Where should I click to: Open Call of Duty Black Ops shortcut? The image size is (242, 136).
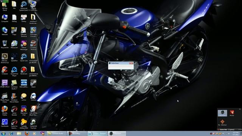pos(33,111)
